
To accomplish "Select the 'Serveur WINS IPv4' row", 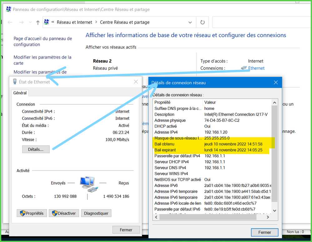I will pos(212,174).
